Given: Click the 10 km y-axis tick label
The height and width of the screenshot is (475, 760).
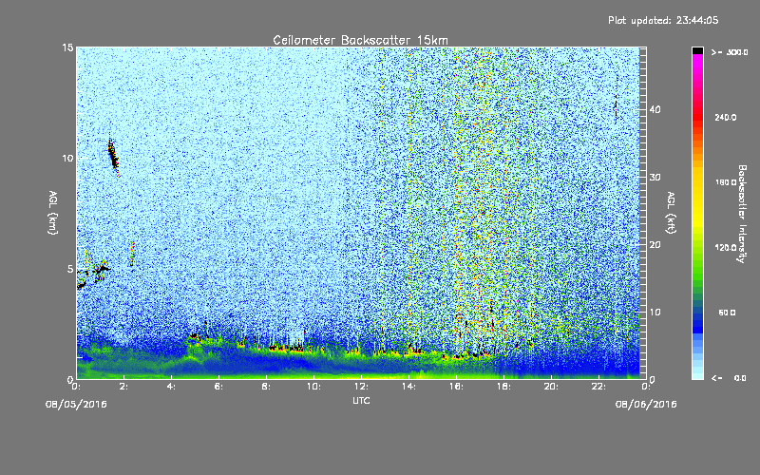Looking at the screenshot, I should pyautogui.click(x=67, y=159).
